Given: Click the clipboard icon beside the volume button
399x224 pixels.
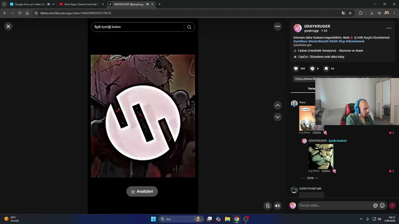Looking at the screenshot, I should [267, 206].
